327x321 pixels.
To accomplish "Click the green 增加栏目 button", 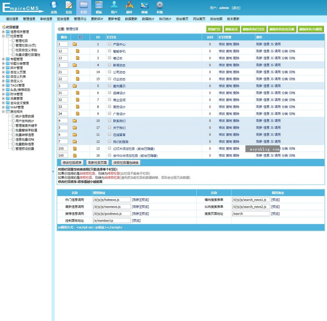I will (x=214, y=29).
